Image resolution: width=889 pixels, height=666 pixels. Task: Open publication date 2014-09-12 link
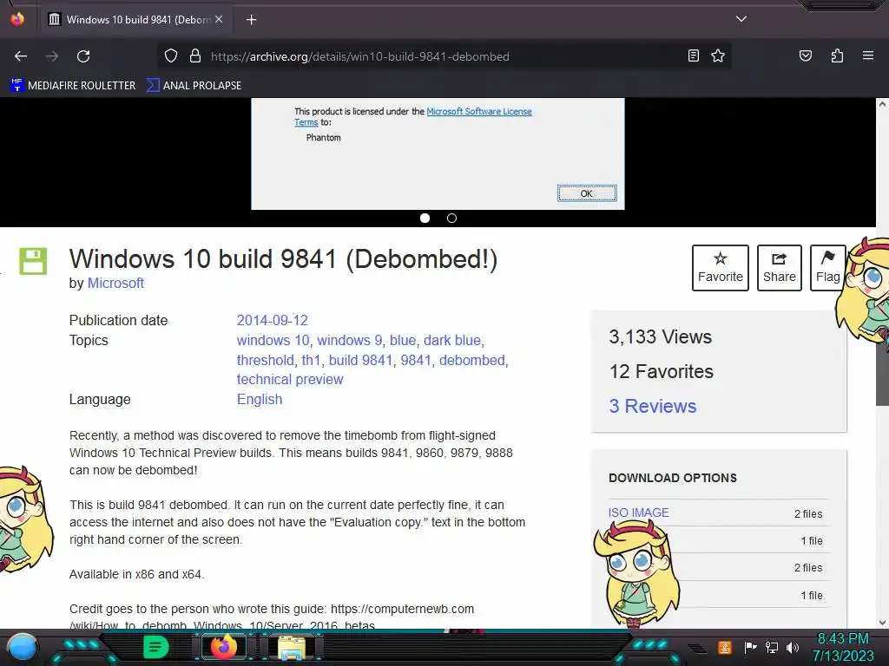point(272,321)
